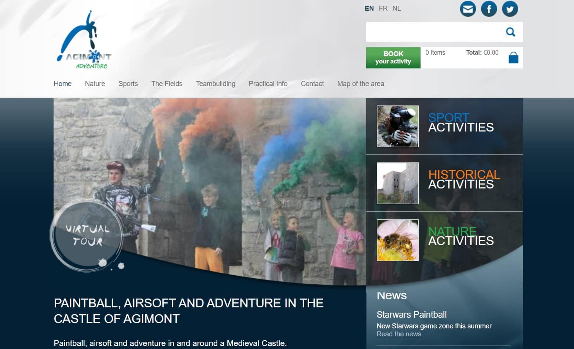Open the Facebook page icon

pyautogui.click(x=489, y=9)
